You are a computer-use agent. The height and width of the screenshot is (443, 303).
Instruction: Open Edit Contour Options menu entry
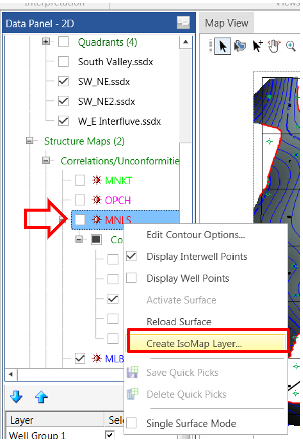196,235
